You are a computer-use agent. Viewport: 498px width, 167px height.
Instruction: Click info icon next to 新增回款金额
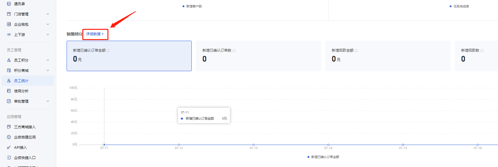coord(356,51)
